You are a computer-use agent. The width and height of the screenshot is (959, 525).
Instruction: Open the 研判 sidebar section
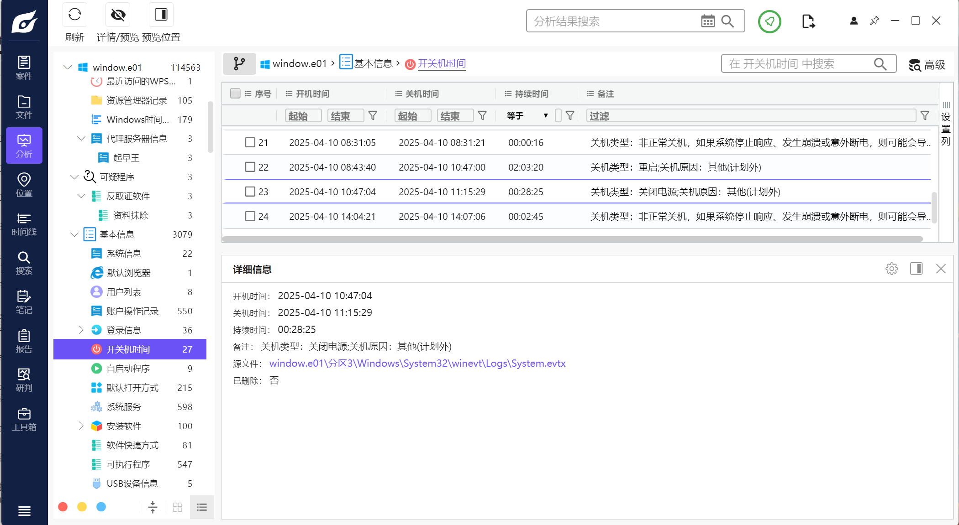pos(24,380)
